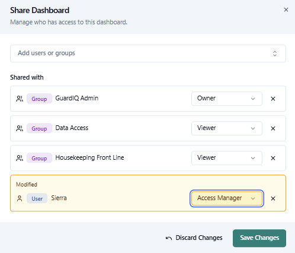The image size is (295, 253).
Task: Click the group icon beside Data Access
Action: tap(20, 128)
